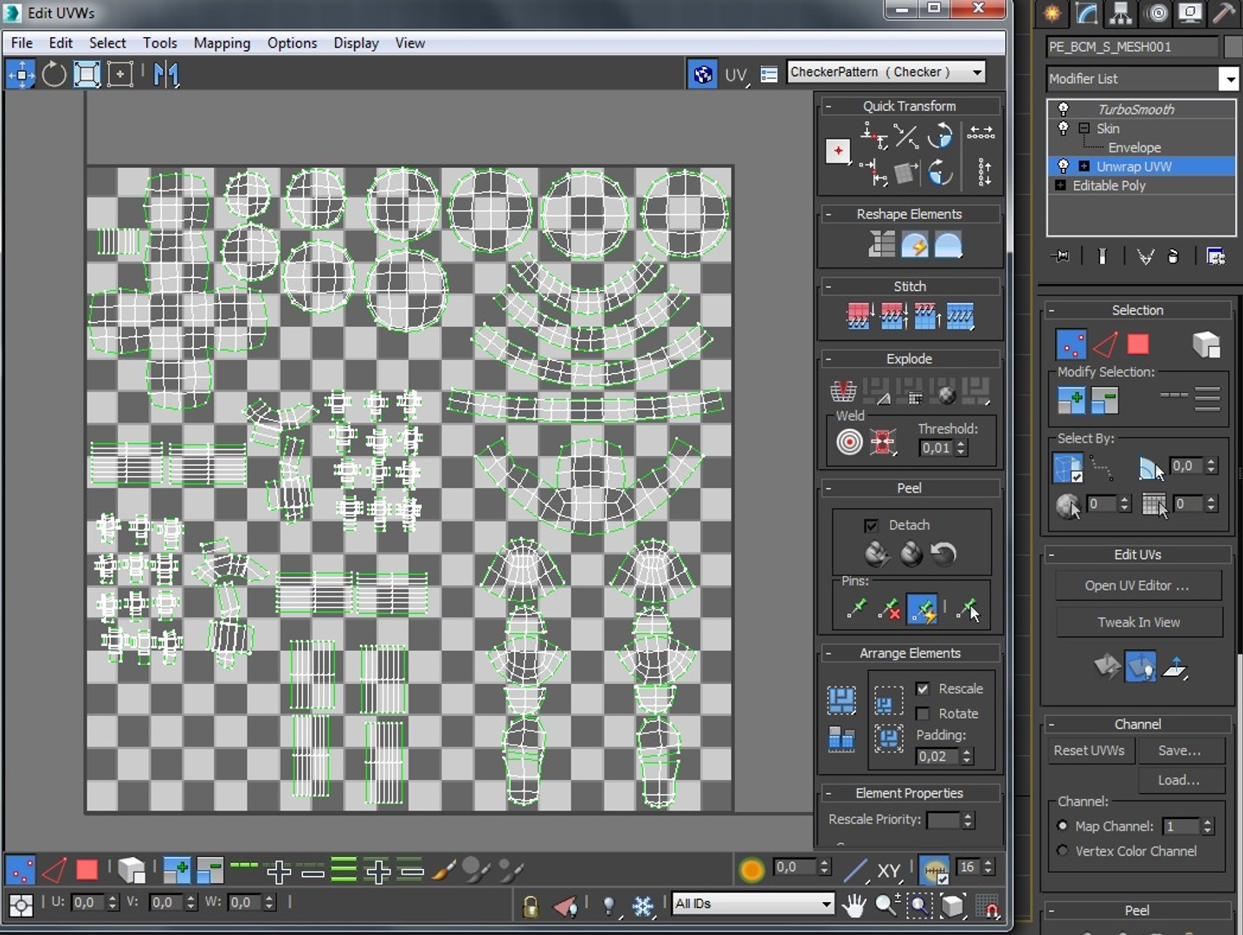This screenshot has width=1243, height=935.
Task: Collapse the Quick Transform rollout
Action: point(828,106)
